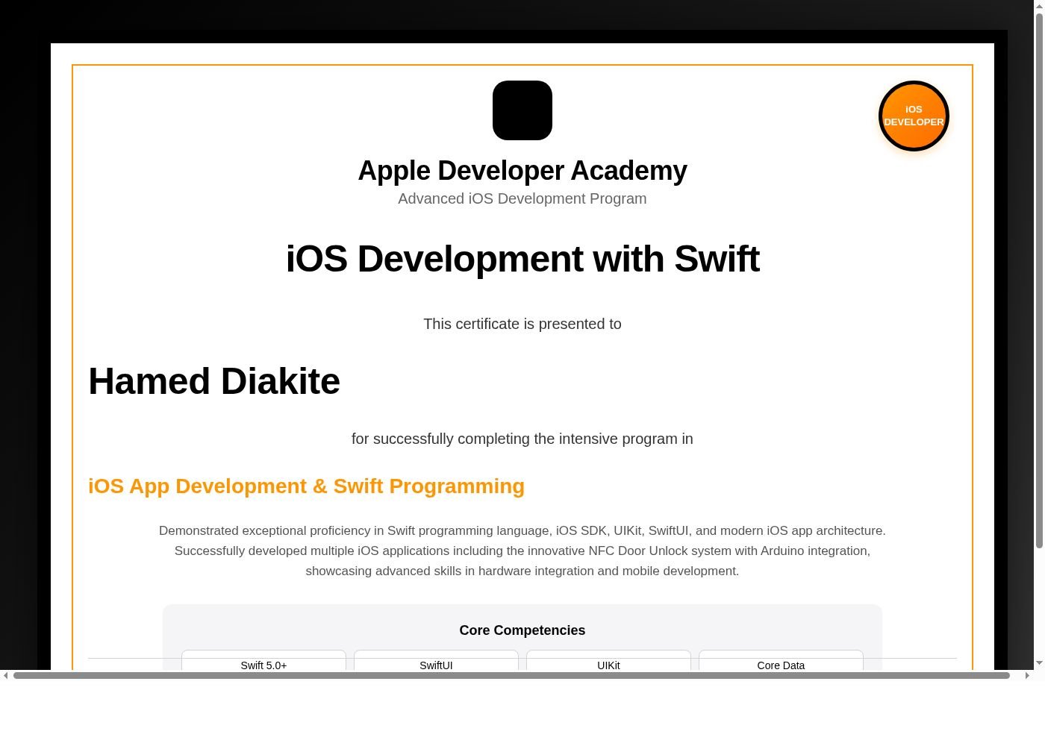1045x746 pixels.
Task: Click the Swift 5.0+ competency badge
Action: click(263, 664)
